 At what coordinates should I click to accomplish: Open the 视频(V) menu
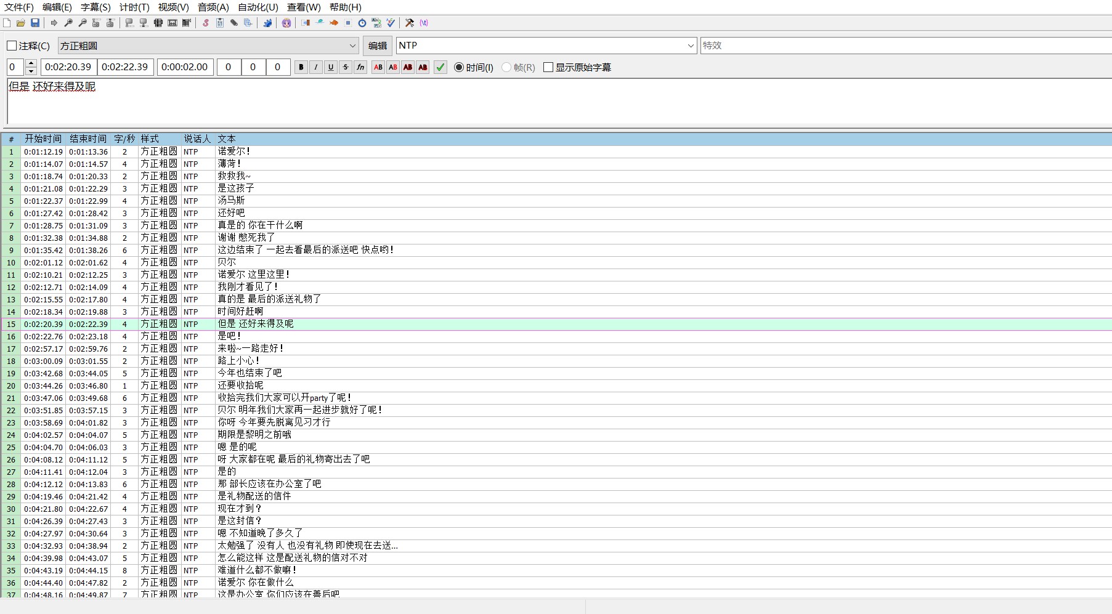pos(174,7)
